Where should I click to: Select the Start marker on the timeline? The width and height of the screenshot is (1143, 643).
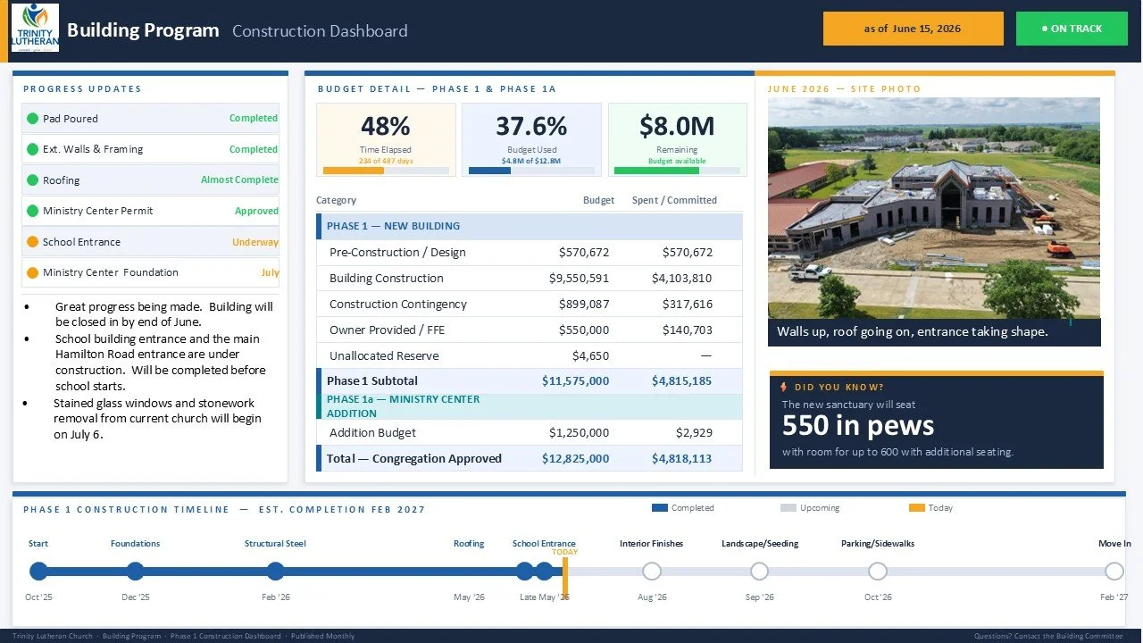pyautogui.click(x=38, y=572)
